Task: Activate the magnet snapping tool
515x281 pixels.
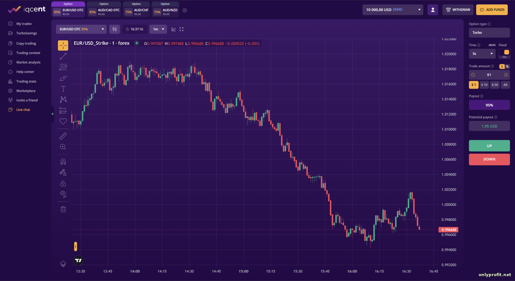Action: point(63,161)
